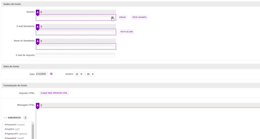The width and height of the screenshot is (260, 139).
Task: Select variant A tab for Assunto
Action: [x=37, y=12]
